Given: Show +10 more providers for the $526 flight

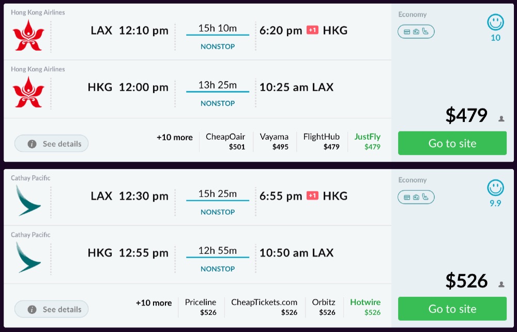Looking at the screenshot, I should [154, 303].
